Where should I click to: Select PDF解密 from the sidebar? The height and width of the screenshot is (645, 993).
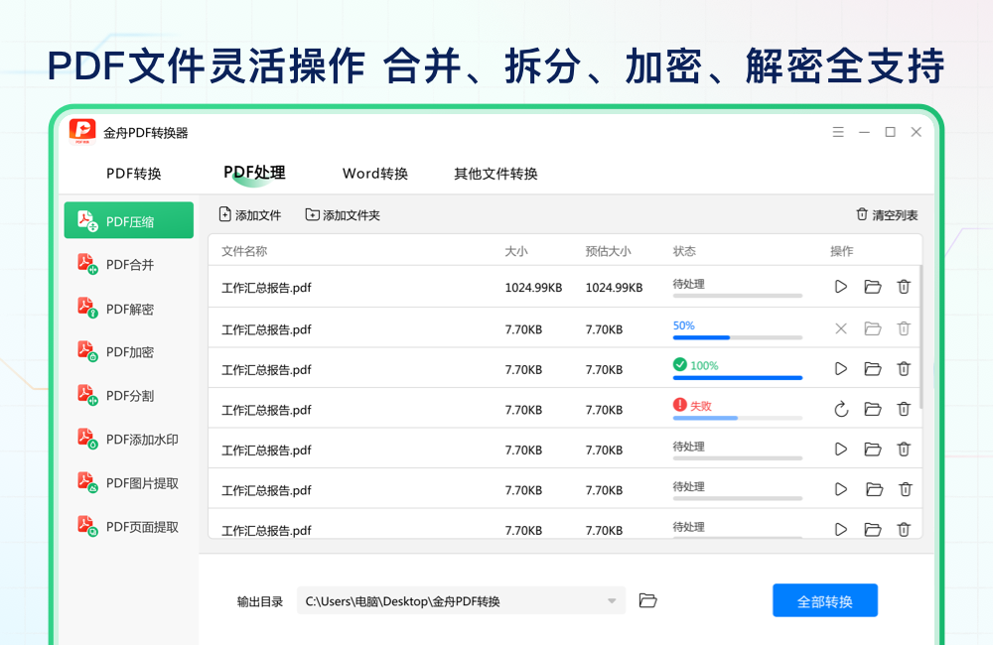[x=128, y=308]
